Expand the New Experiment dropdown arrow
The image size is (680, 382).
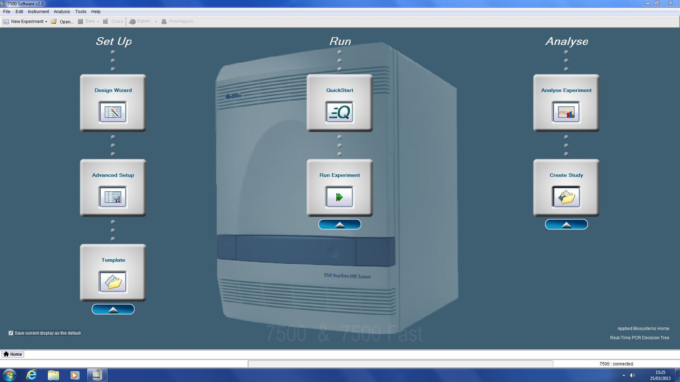pos(46,22)
